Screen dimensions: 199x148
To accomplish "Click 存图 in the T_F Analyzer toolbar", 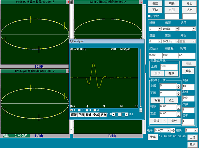I will point(81,114).
